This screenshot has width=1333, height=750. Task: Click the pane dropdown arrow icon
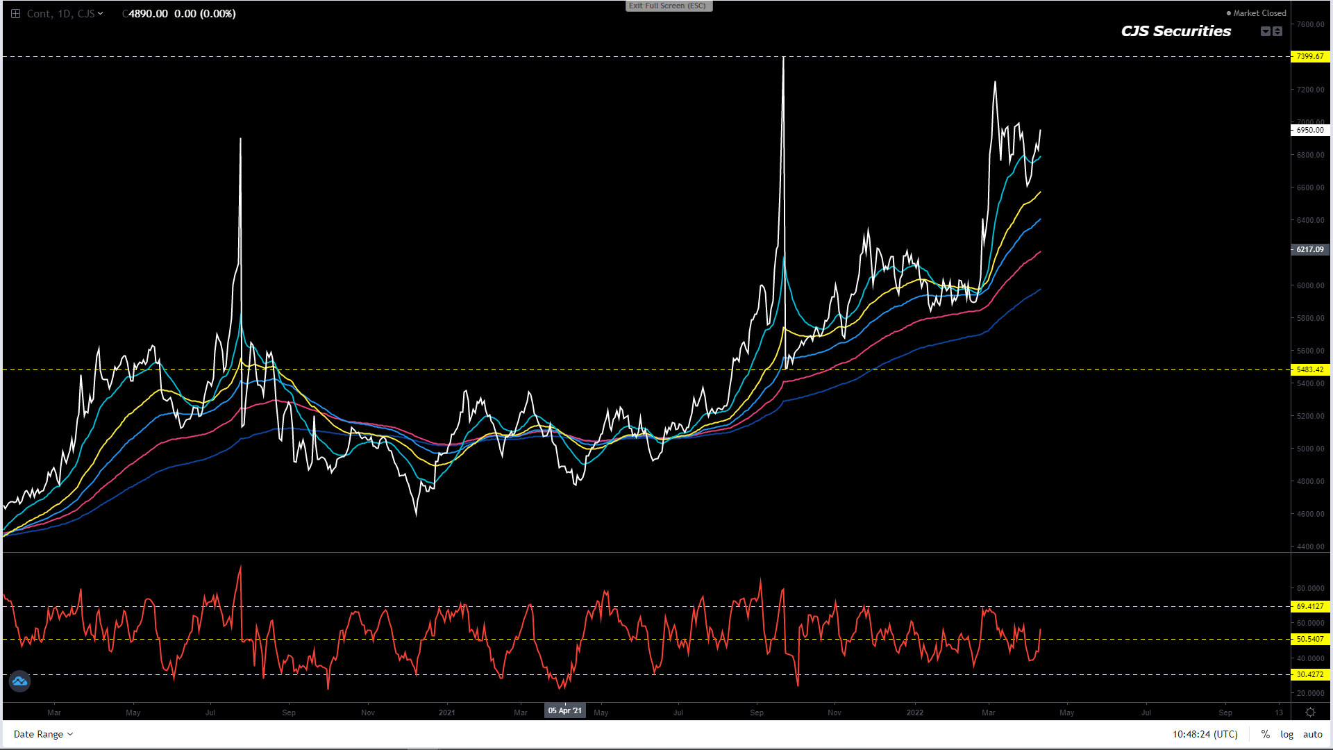point(1265,31)
